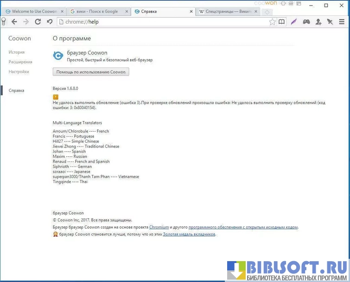350x282 pixels.
Task: Open the reader mode book icon
Action: click(x=281, y=22)
